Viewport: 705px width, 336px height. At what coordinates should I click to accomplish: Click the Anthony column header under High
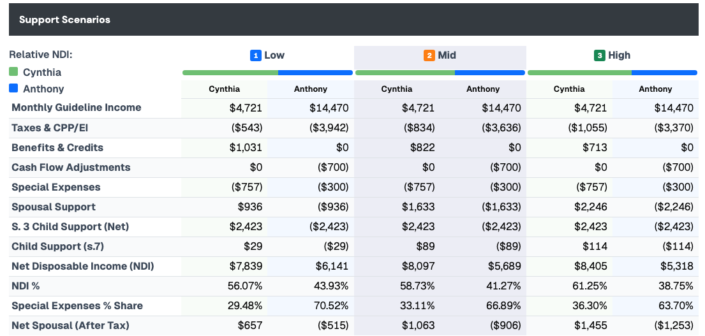pos(655,89)
